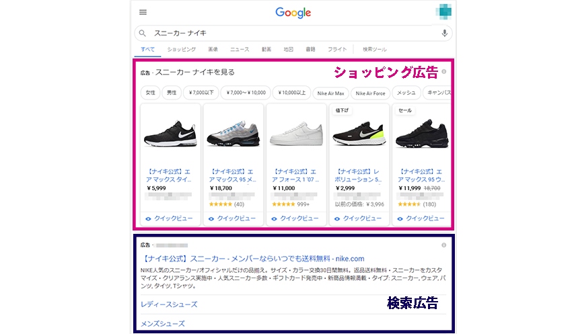
Task: Click the search field with スニーカー ナイキ
Action: coord(293,33)
